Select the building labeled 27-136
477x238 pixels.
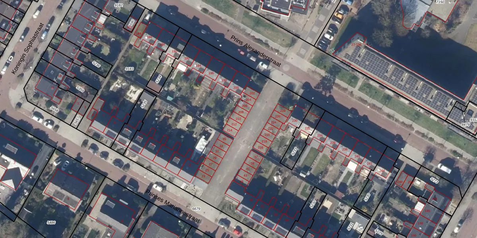(x=356, y=45)
